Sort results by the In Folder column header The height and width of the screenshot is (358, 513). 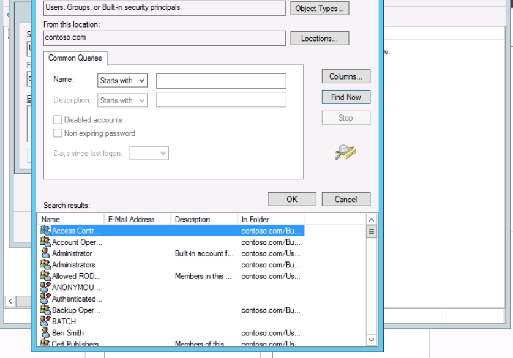point(269,219)
